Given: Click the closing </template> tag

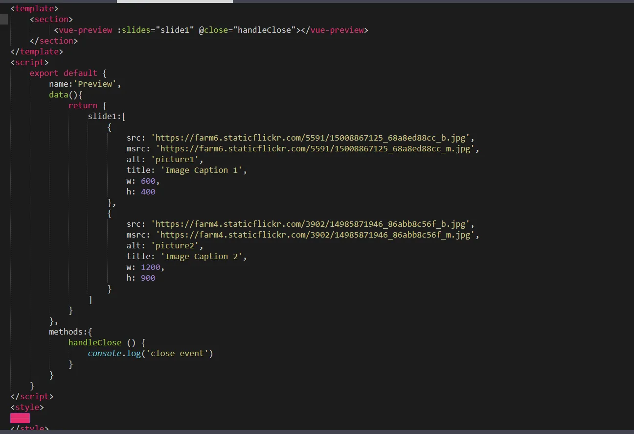Looking at the screenshot, I should (x=37, y=51).
